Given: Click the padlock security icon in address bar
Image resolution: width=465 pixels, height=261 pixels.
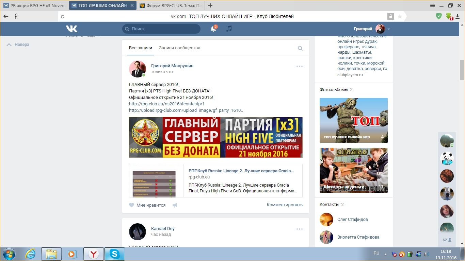Looking at the screenshot, I should [x=390, y=16].
